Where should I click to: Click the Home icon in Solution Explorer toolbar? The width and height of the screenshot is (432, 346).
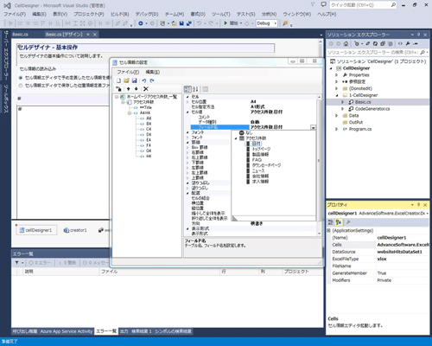coord(346,44)
